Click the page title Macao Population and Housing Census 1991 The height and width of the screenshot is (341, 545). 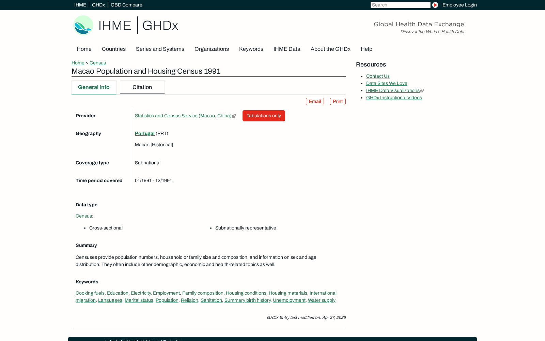146,71
